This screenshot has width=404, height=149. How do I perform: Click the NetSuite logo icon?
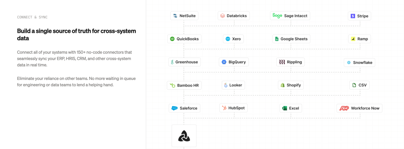(x=175, y=16)
